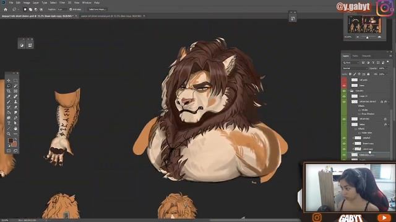Click the Home icon in options bar
The image size is (396, 222).
pyautogui.click(x=6, y=9)
